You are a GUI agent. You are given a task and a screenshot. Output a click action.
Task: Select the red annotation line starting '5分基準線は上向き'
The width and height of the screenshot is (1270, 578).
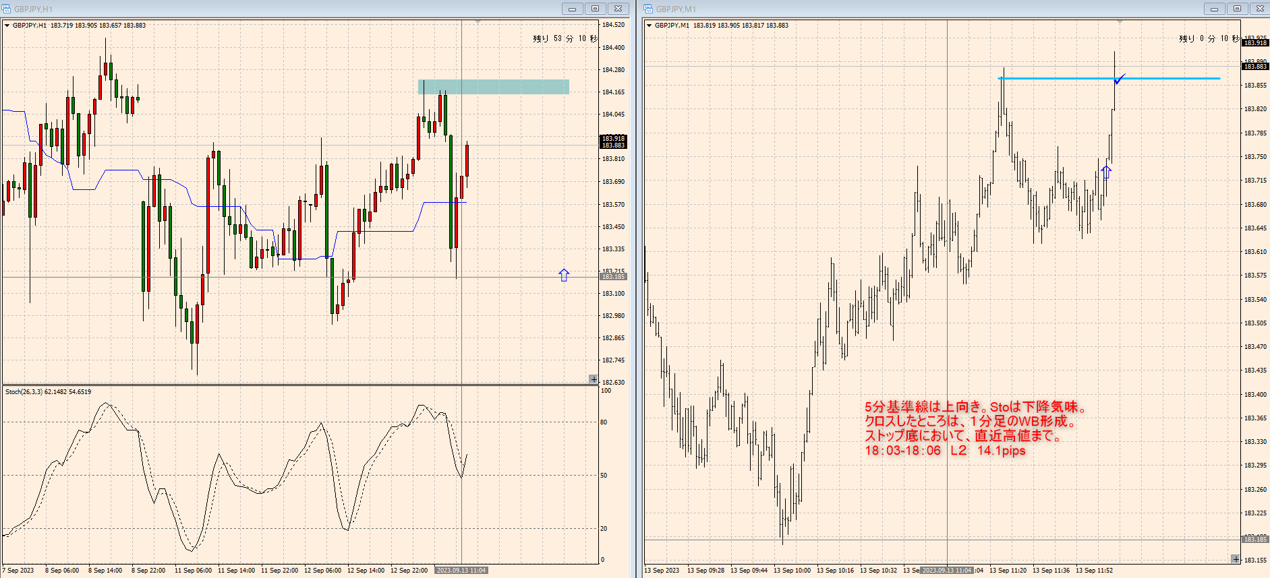coord(975,407)
